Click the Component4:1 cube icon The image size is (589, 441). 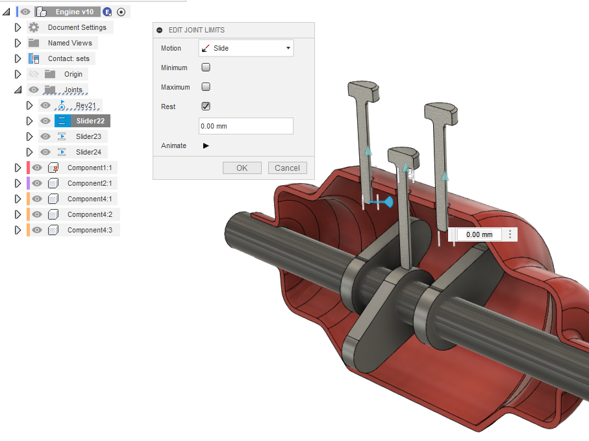[x=53, y=199]
